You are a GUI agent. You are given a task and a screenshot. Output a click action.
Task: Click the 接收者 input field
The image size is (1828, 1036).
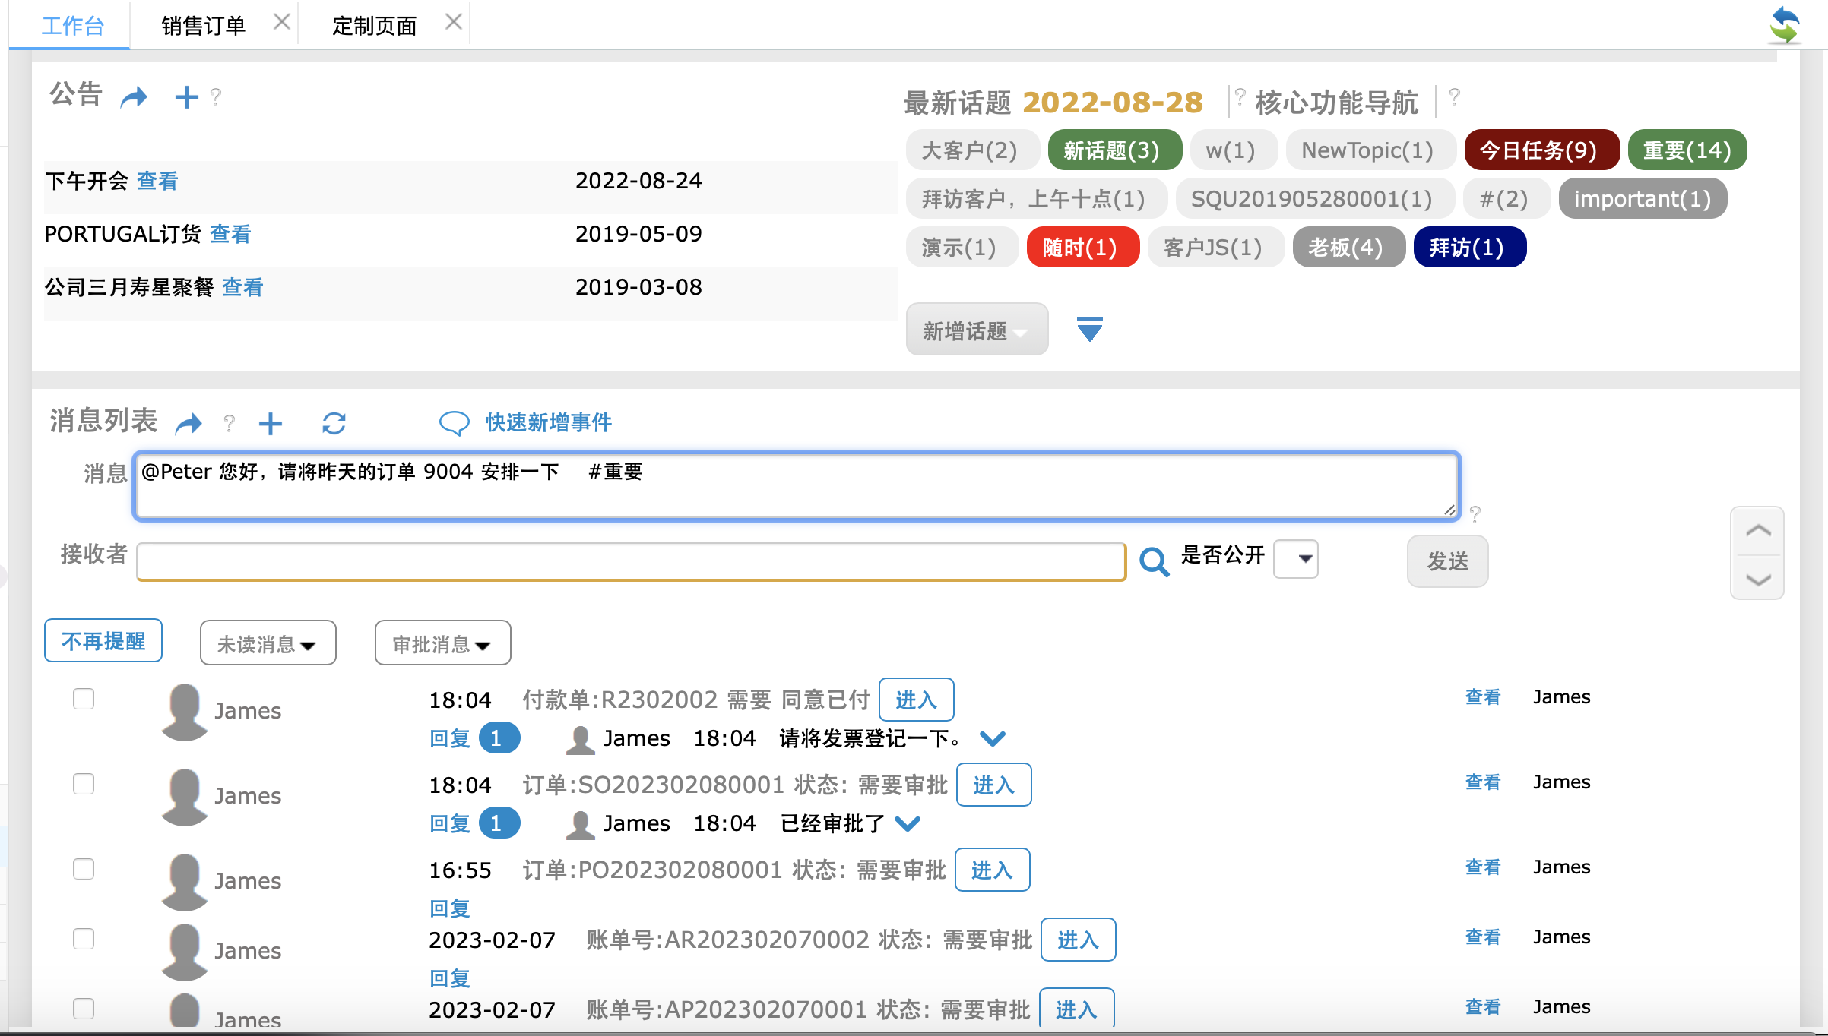[x=631, y=562]
